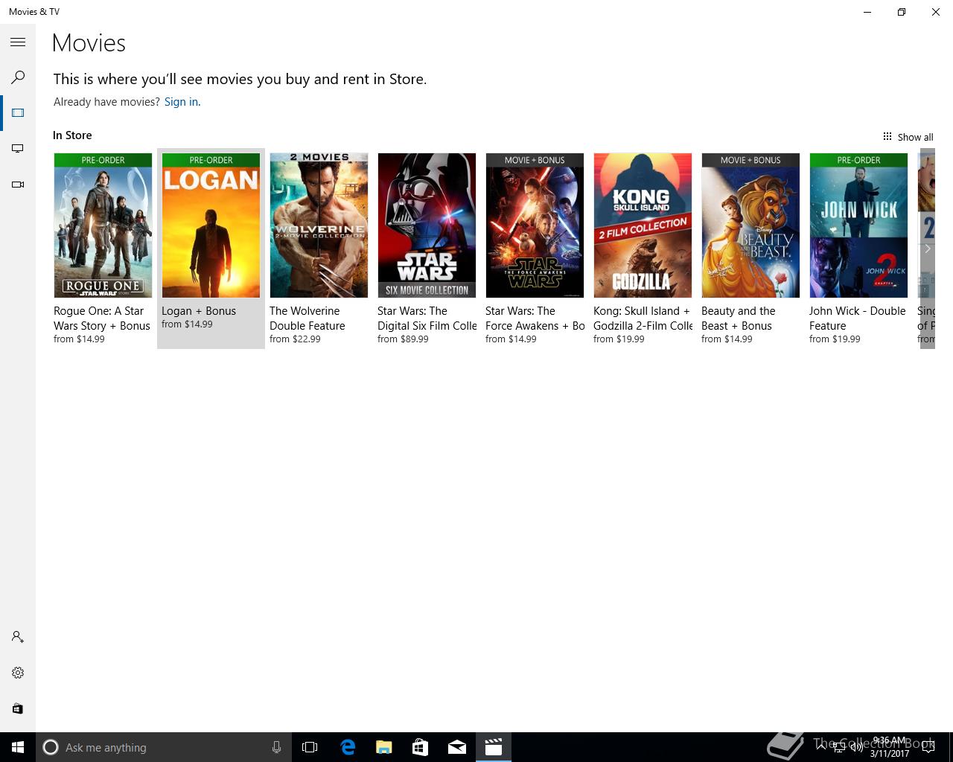Open the Force Awakens poster
Image resolution: width=953 pixels, height=762 pixels.
(x=535, y=225)
